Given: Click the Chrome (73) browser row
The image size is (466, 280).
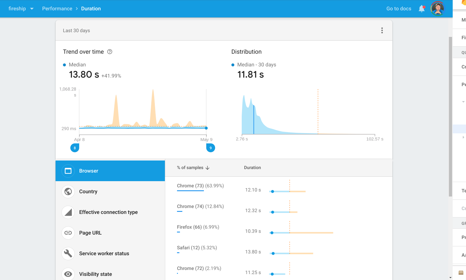Looking at the screenshot, I should pyautogui.click(x=200, y=186).
